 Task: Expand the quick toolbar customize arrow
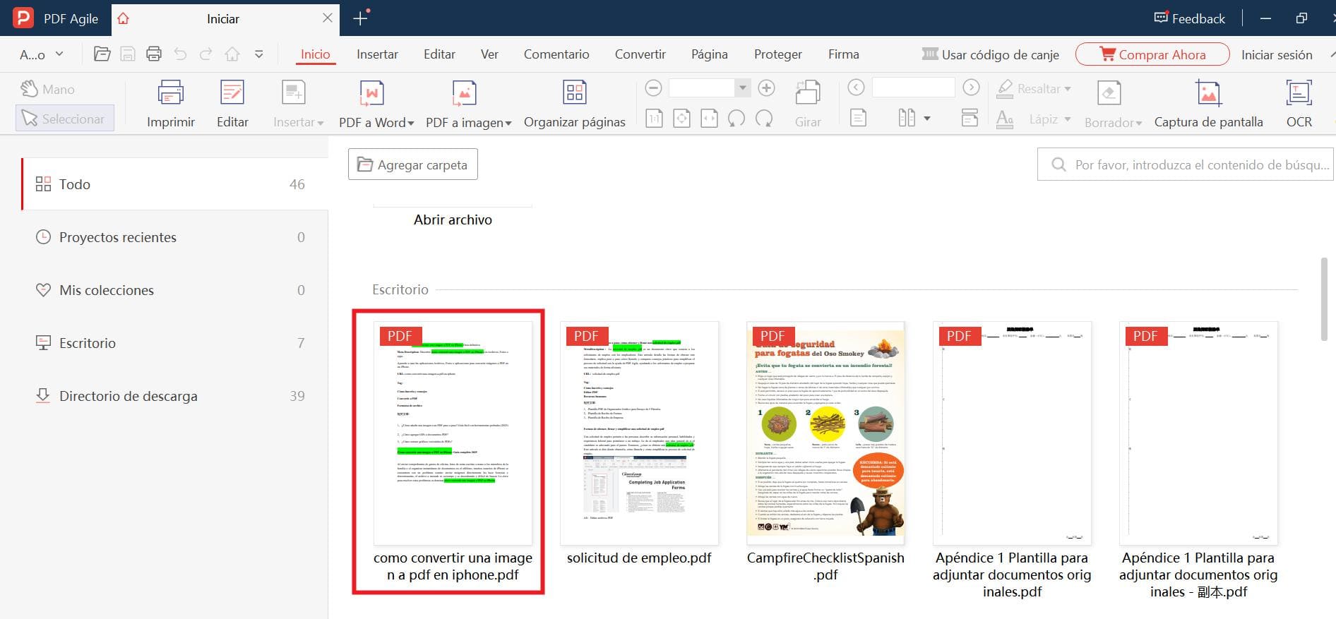[259, 54]
